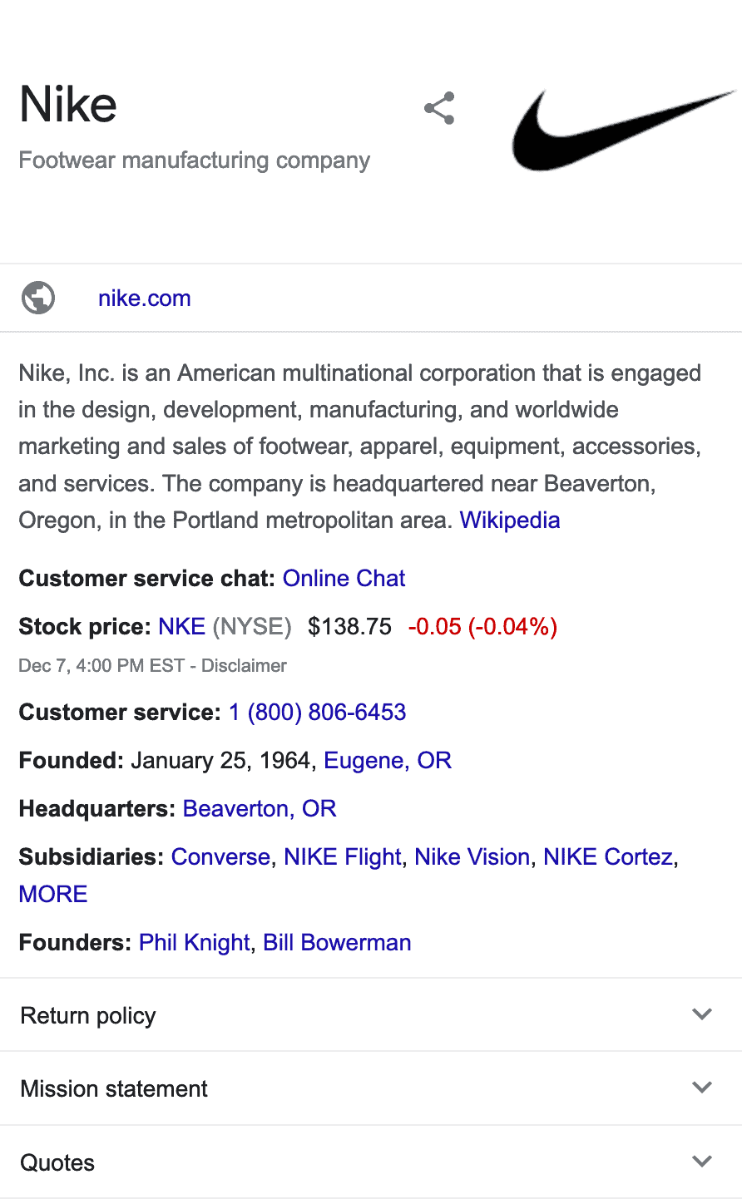
Task: View the Converse subsidiary page
Action: 220,856
